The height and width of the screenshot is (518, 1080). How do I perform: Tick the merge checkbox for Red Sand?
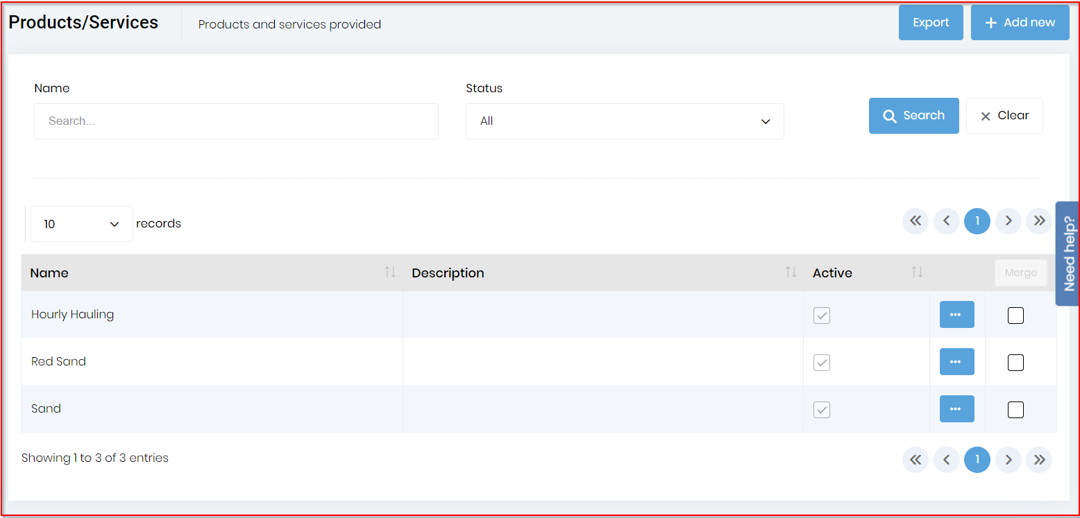[1015, 363]
